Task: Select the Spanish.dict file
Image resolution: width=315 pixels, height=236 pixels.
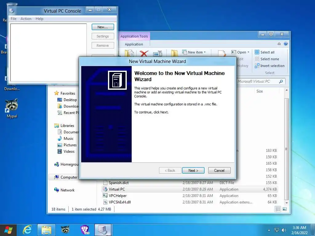Action: [x=190, y=183]
